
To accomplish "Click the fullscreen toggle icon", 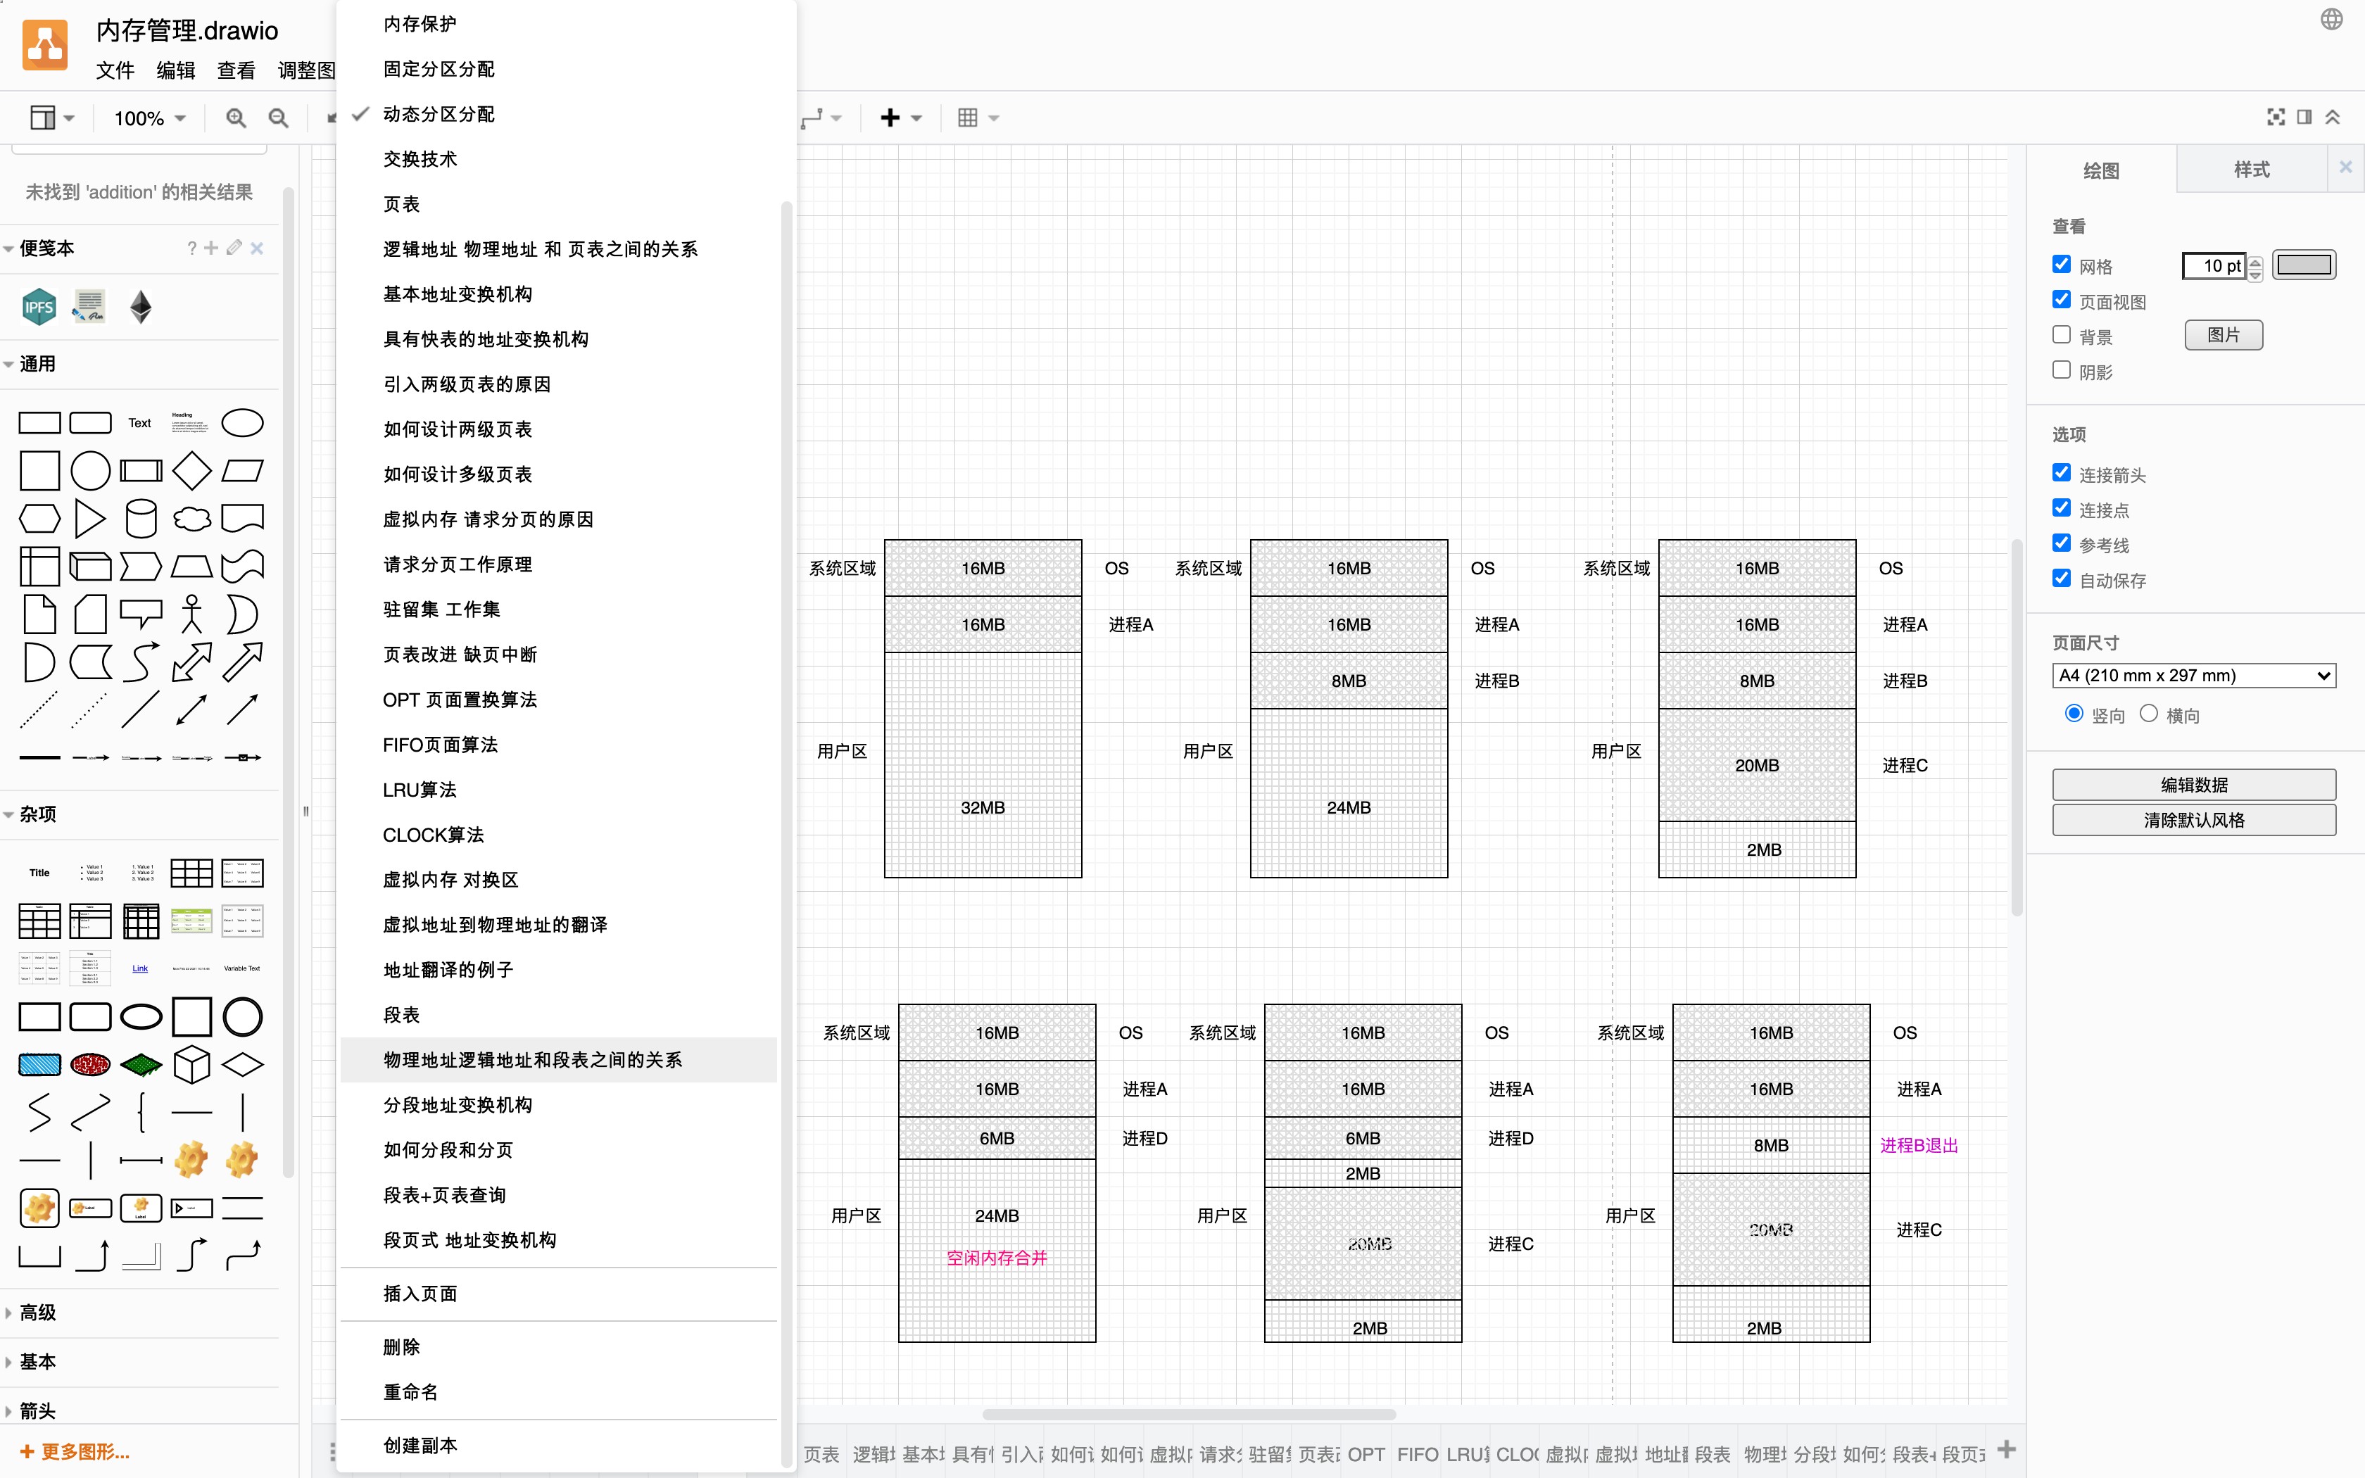I will pos(2276,118).
